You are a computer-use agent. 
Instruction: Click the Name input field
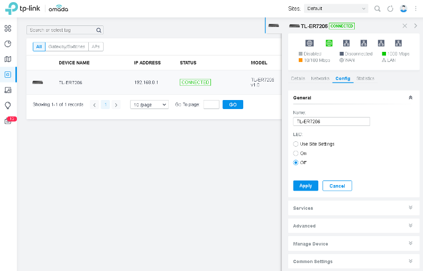(x=332, y=121)
